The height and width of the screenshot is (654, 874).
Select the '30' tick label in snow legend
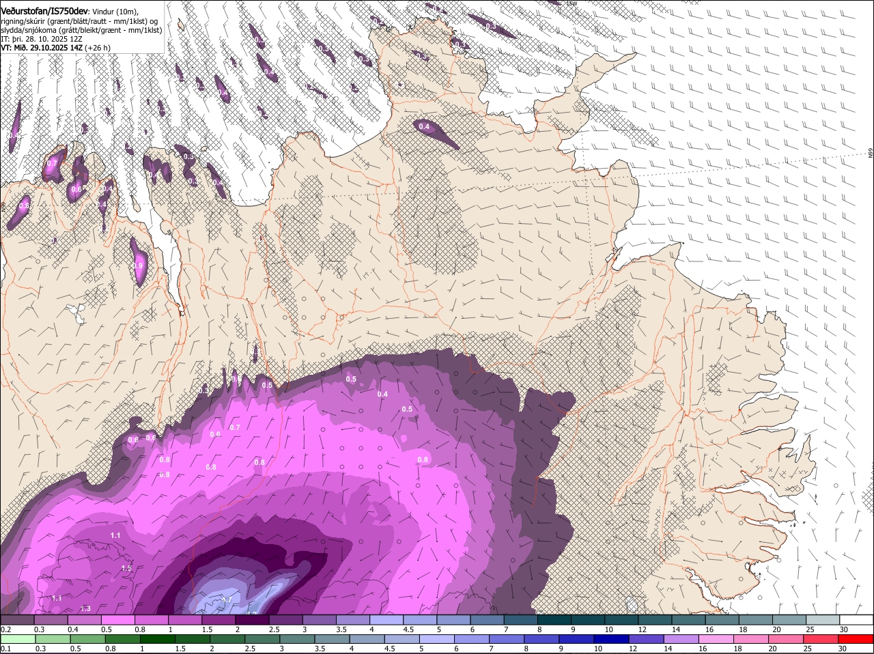[844, 629]
